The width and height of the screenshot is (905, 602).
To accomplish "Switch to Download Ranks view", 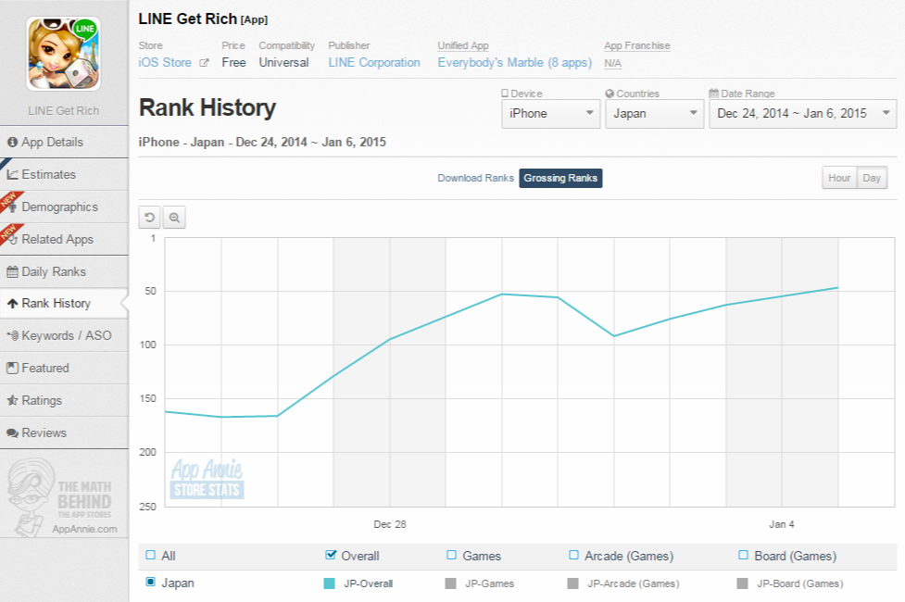I will 475,179.
